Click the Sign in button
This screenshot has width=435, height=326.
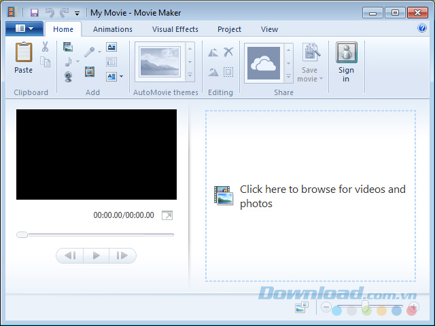tap(347, 62)
